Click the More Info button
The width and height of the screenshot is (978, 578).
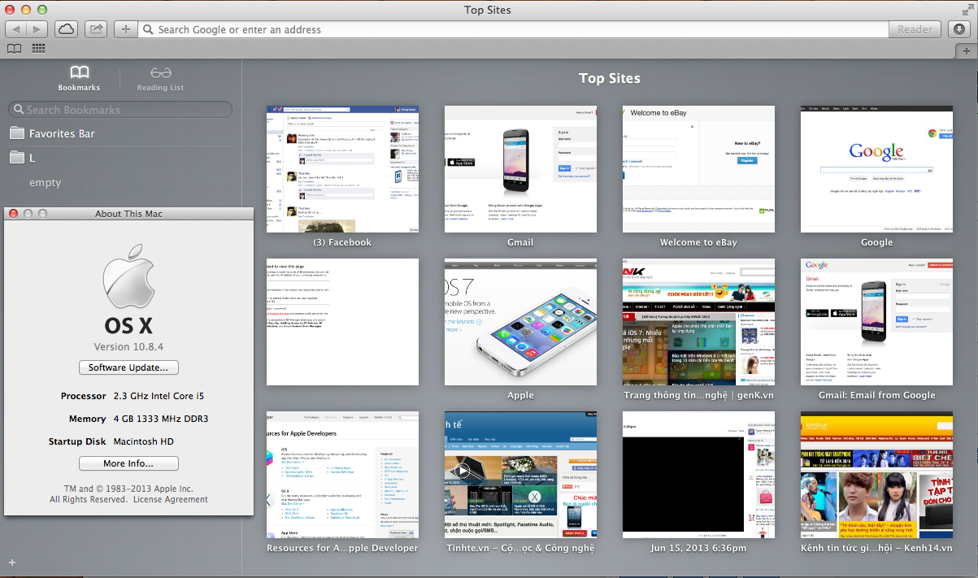(x=128, y=463)
